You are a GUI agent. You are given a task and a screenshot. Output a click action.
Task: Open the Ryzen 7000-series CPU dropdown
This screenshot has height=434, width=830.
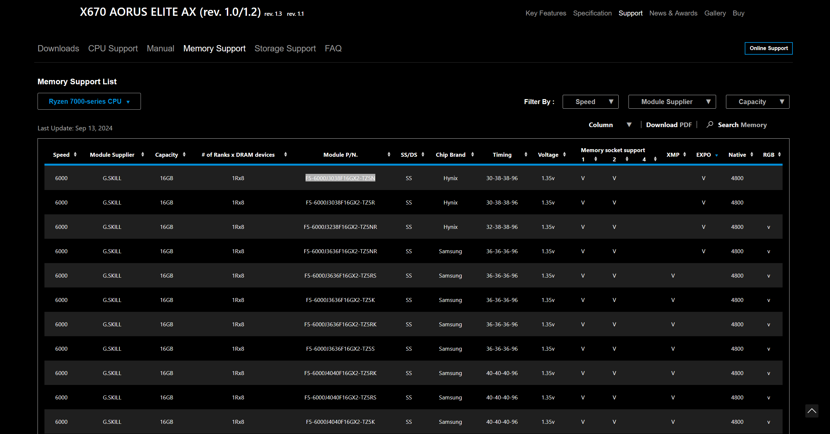pos(89,101)
